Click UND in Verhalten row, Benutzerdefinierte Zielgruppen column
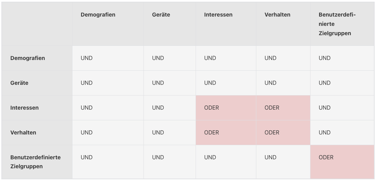Image resolution: width=376 pixels, height=181 pixels. pyautogui.click(x=325, y=133)
